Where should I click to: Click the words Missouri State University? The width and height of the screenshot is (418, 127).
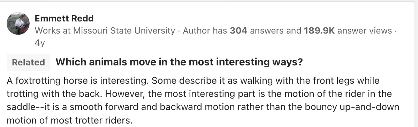124,31
